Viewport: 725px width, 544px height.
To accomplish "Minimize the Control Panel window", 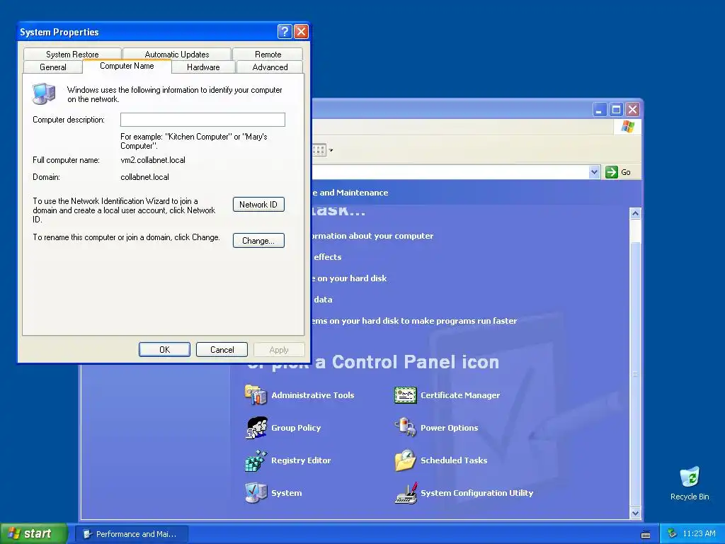I will (599, 110).
